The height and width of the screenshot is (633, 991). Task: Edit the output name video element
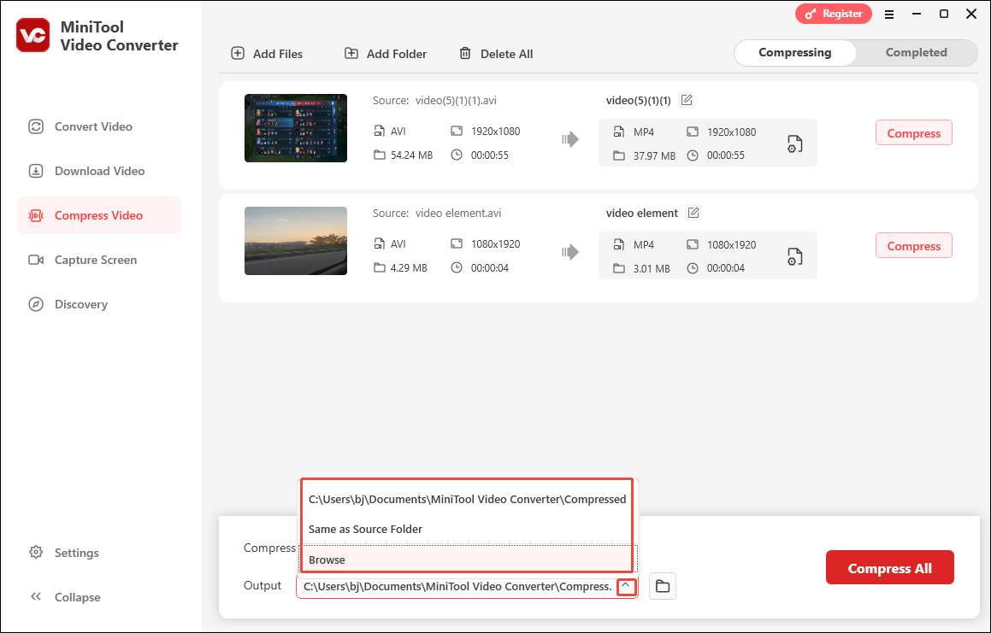[x=693, y=213]
